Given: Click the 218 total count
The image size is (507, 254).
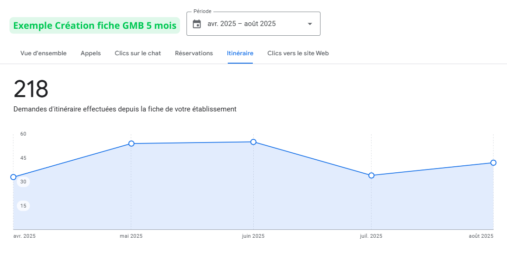Looking at the screenshot, I should 31,89.
